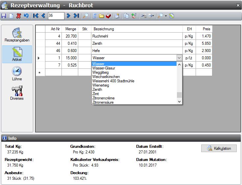Jump to last record arrow
The width and height of the screenshot is (242, 185).
[x=76, y=15]
